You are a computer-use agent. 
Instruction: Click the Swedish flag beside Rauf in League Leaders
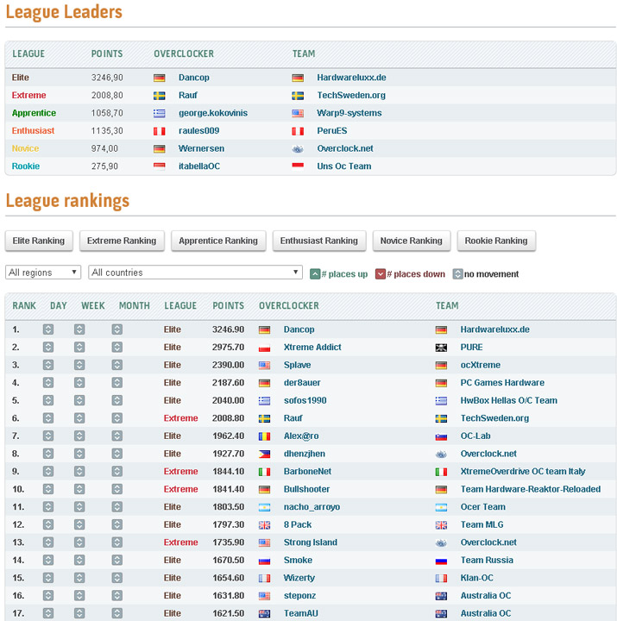coord(160,96)
